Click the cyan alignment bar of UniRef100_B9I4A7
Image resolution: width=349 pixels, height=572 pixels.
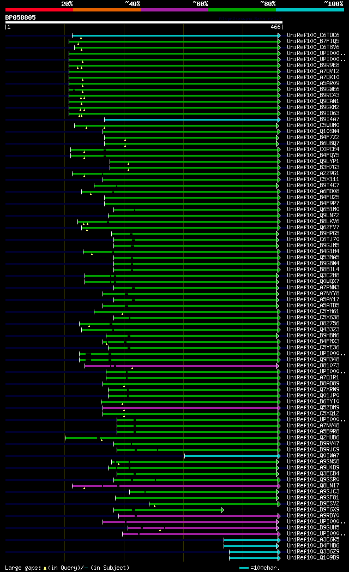pyautogui.click(x=192, y=120)
